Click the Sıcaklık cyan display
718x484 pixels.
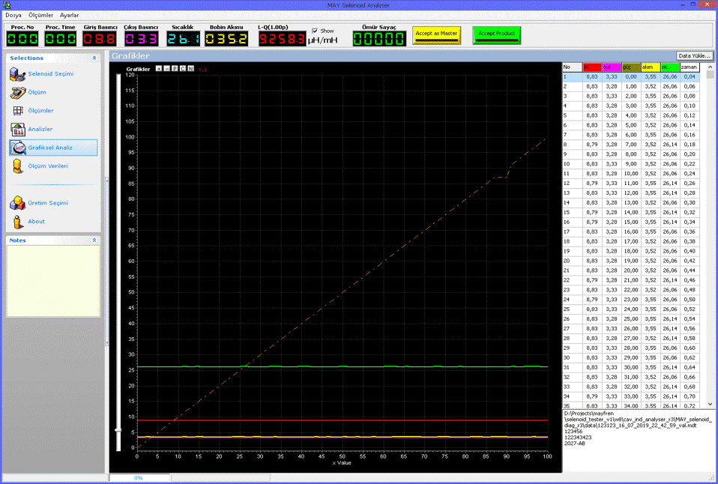183,39
